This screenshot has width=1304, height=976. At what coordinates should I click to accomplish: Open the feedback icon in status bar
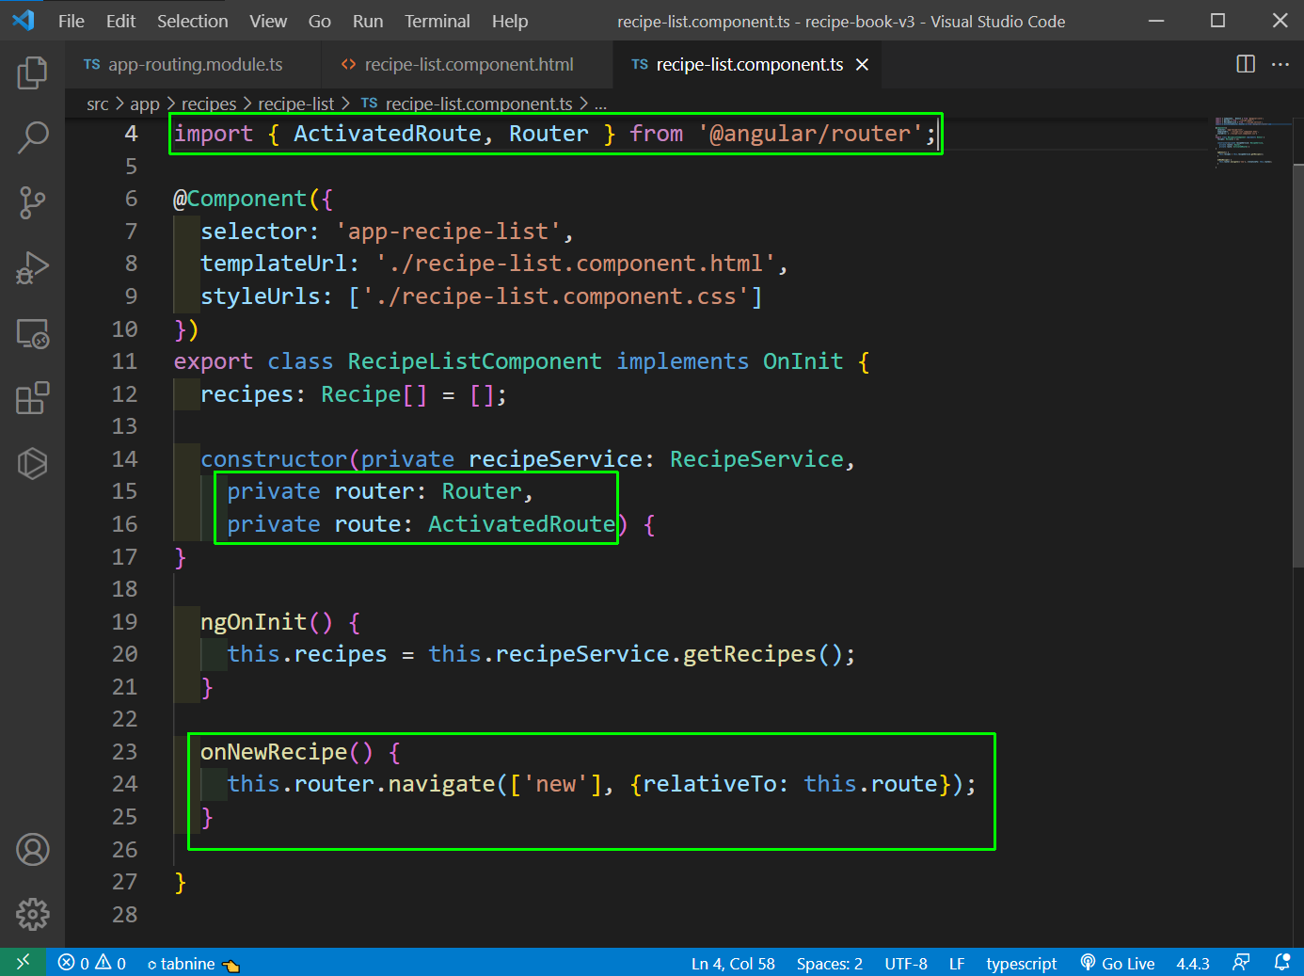1241,963
